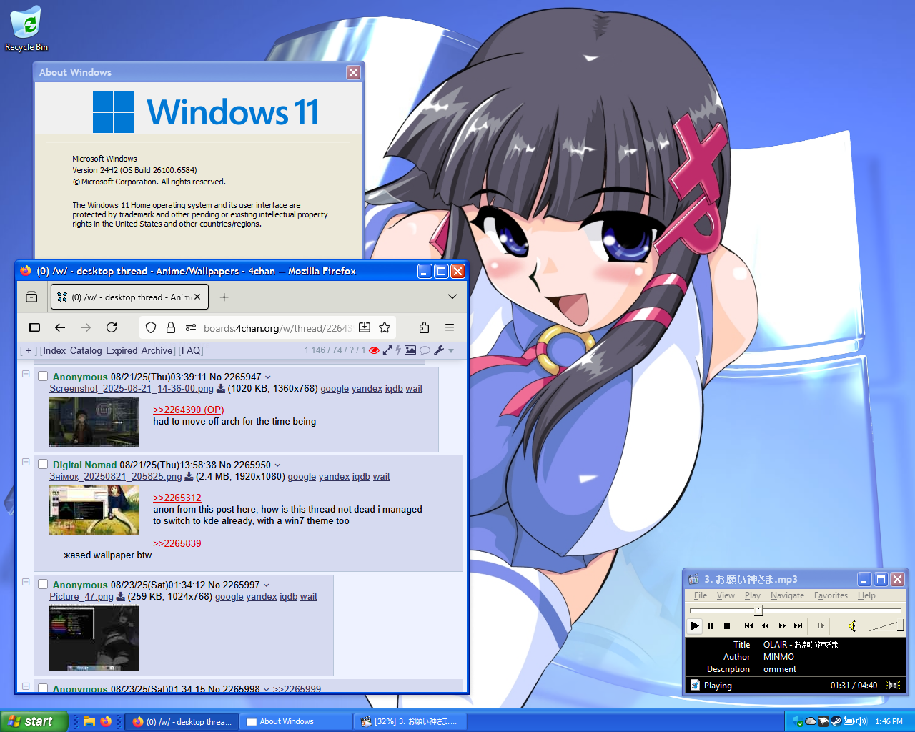Open thumbnail of Digital Nomad's desktop screenshot
The image size is (915, 732).
(x=94, y=510)
